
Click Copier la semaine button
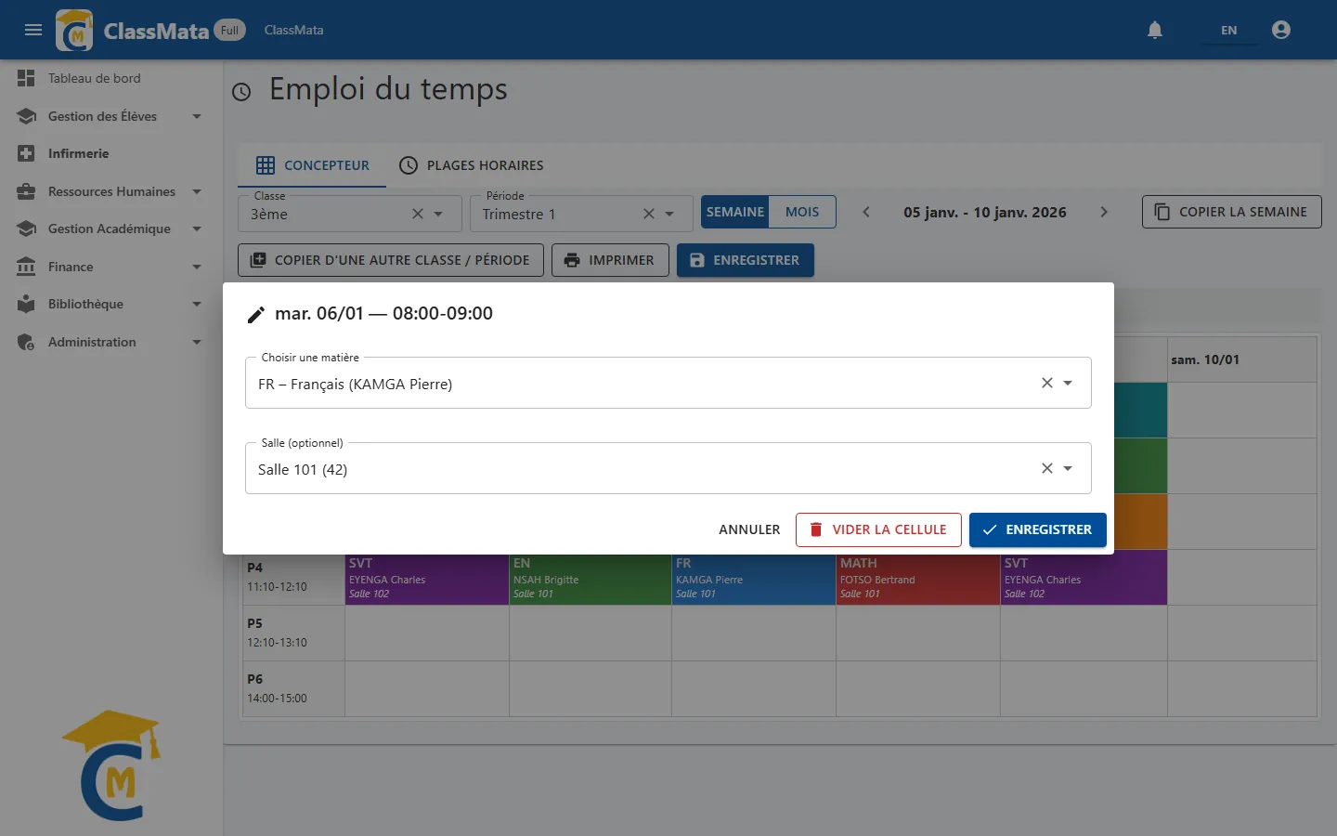coord(1231,212)
